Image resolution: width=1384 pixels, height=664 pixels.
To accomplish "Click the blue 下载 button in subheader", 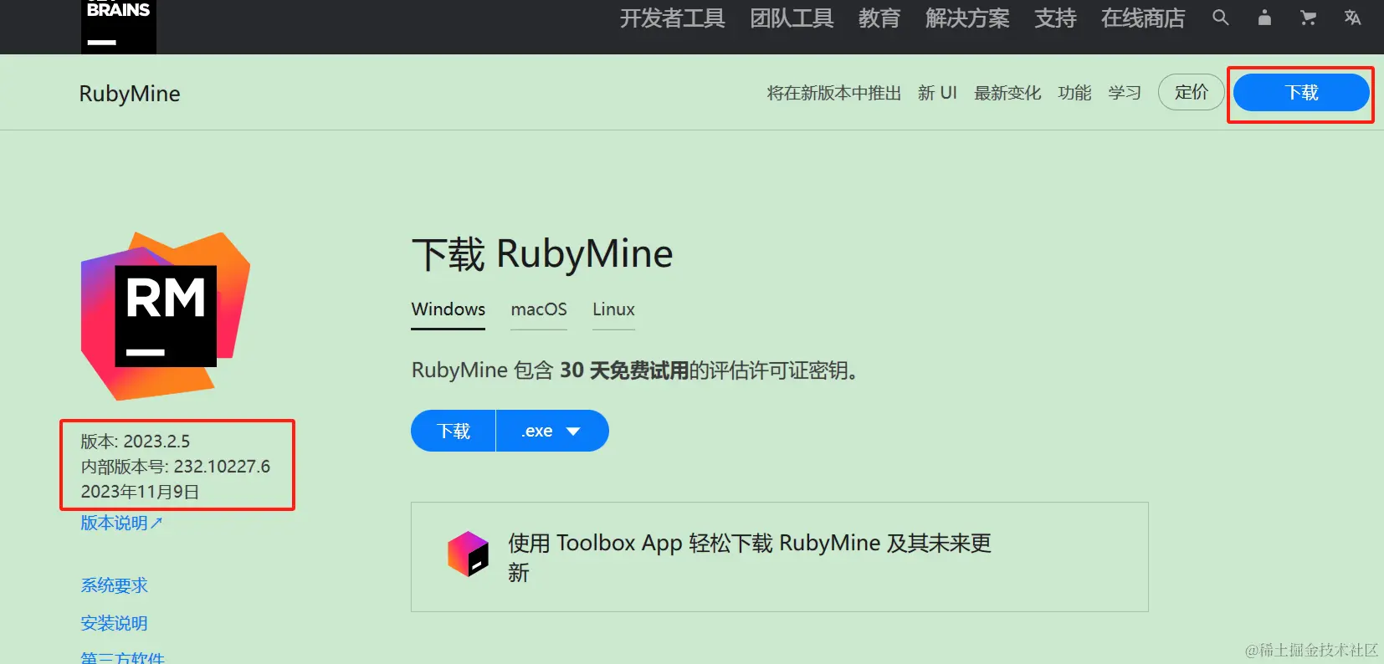I will 1301,92.
